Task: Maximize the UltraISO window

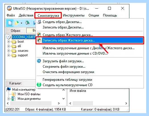Action: coord(109,8)
